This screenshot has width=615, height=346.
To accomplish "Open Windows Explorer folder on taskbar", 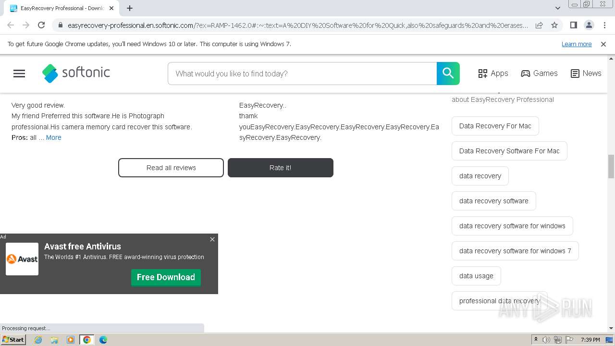I will pyautogui.click(x=54, y=340).
